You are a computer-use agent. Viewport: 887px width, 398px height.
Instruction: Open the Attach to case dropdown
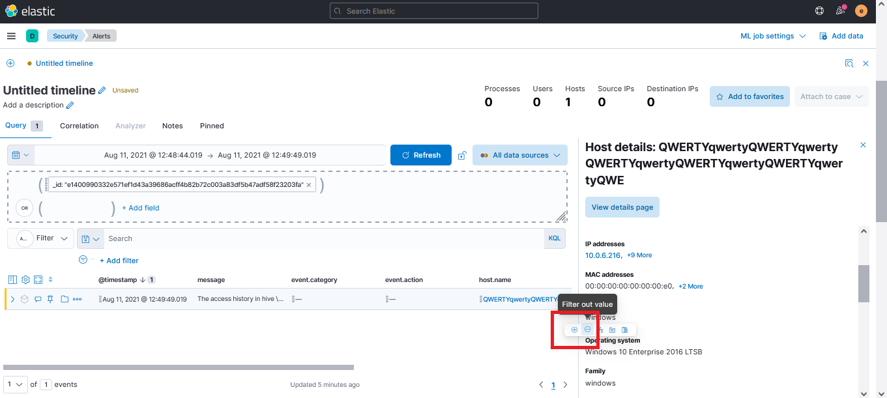pyautogui.click(x=832, y=96)
